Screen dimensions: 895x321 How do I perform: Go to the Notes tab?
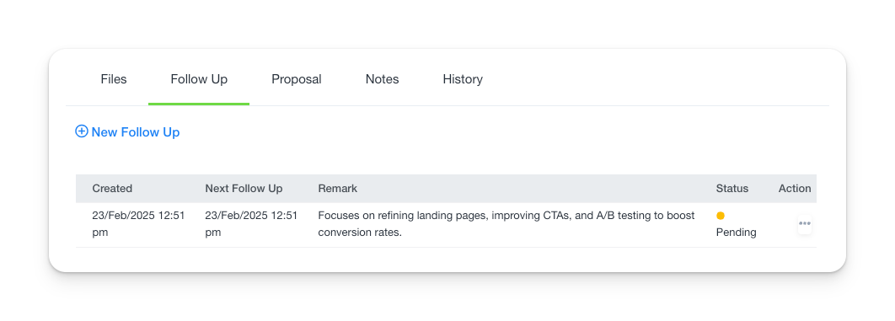coord(382,79)
